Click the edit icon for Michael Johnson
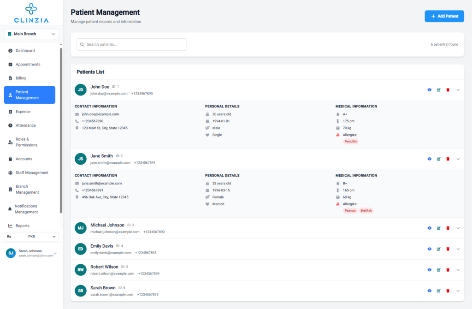The width and height of the screenshot is (472, 309). pyautogui.click(x=438, y=228)
